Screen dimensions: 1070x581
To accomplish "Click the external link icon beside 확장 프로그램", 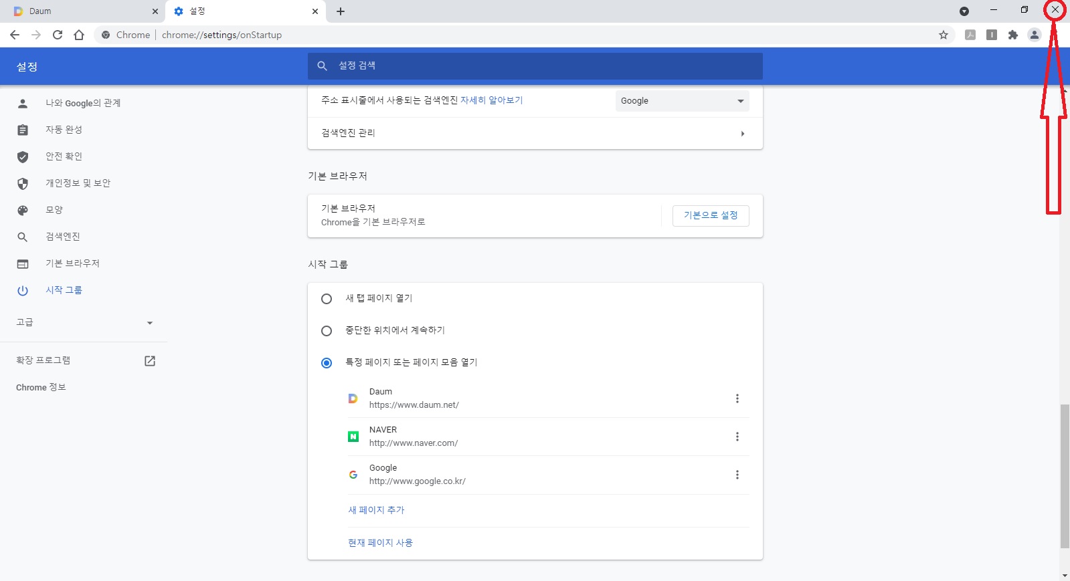I will click(x=150, y=360).
